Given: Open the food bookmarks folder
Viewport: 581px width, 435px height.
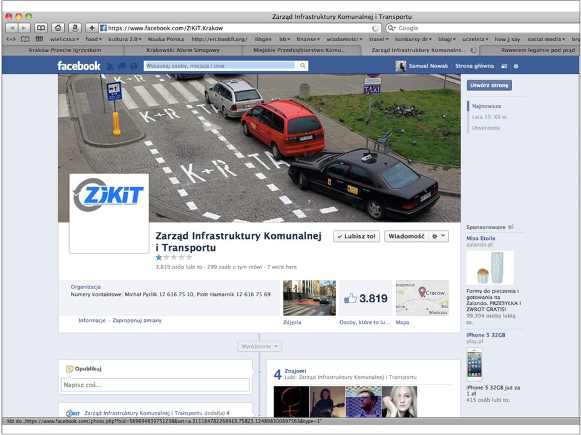Looking at the screenshot, I should pyautogui.click(x=93, y=39).
